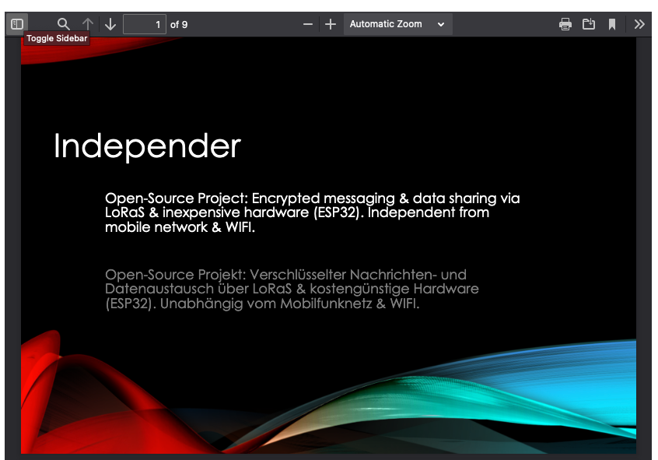The width and height of the screenshot is (658, 460).
Task: Click the English Open-Source Project paragraph
Action: point(312,213)
